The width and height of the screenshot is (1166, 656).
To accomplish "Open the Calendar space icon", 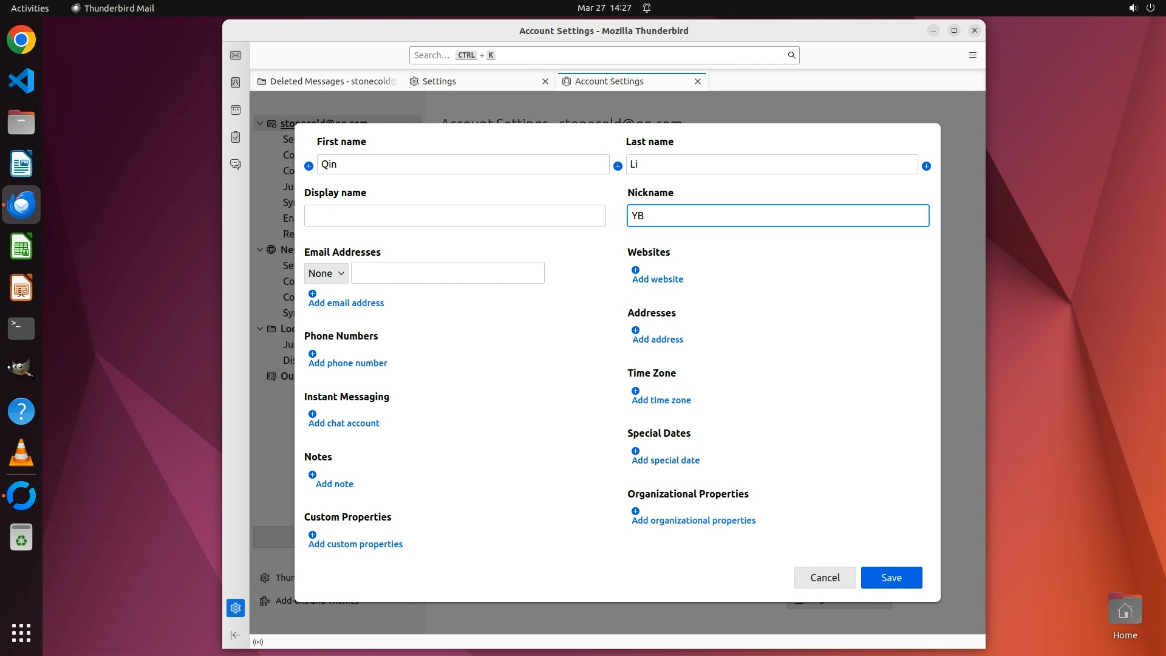I will coord(236,110).
